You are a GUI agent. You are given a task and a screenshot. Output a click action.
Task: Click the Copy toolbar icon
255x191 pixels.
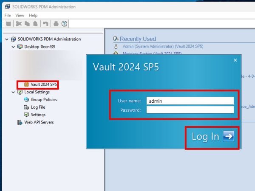tap(27, 24)
